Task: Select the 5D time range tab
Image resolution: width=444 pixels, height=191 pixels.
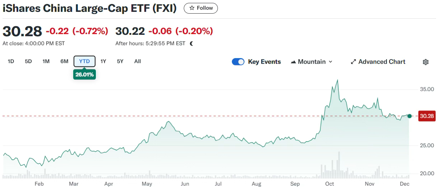Action: click(x=28, y=61)
